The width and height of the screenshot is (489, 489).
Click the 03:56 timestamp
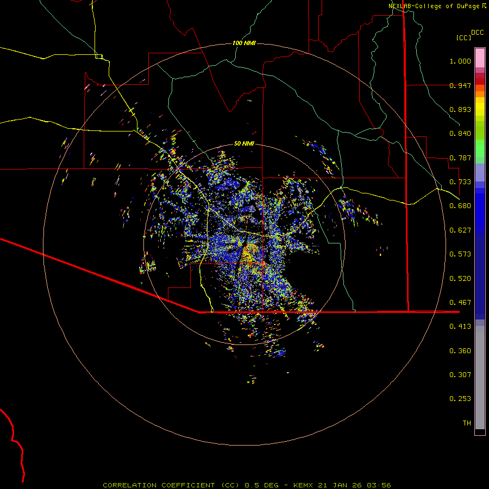(x=379, y=485)
